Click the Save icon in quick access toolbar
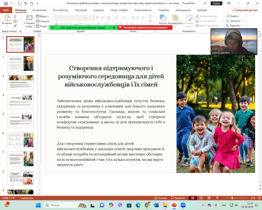Image resolution: width=262 pixels, height=210 pixels. (6, 3)
